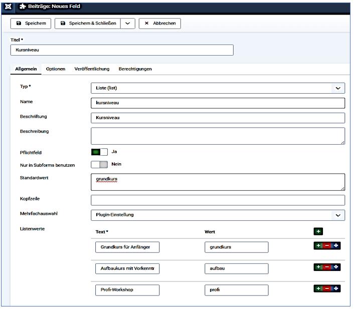Toggle the Nur in Subforms benutzen switch
The image size is (354, 309).
pos(99,164)
